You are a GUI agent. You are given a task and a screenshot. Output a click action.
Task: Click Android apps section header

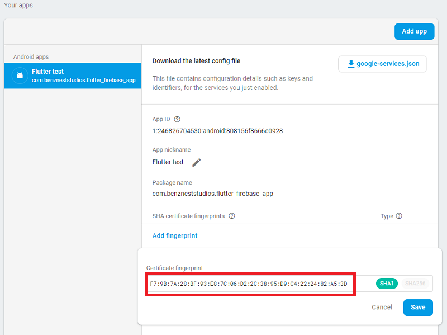31,57
